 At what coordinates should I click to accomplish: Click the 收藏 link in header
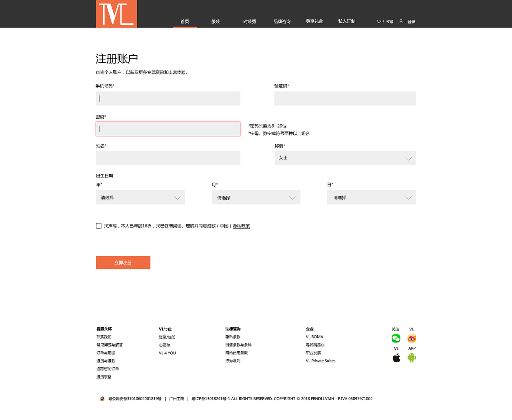click(x=390, y=22)
